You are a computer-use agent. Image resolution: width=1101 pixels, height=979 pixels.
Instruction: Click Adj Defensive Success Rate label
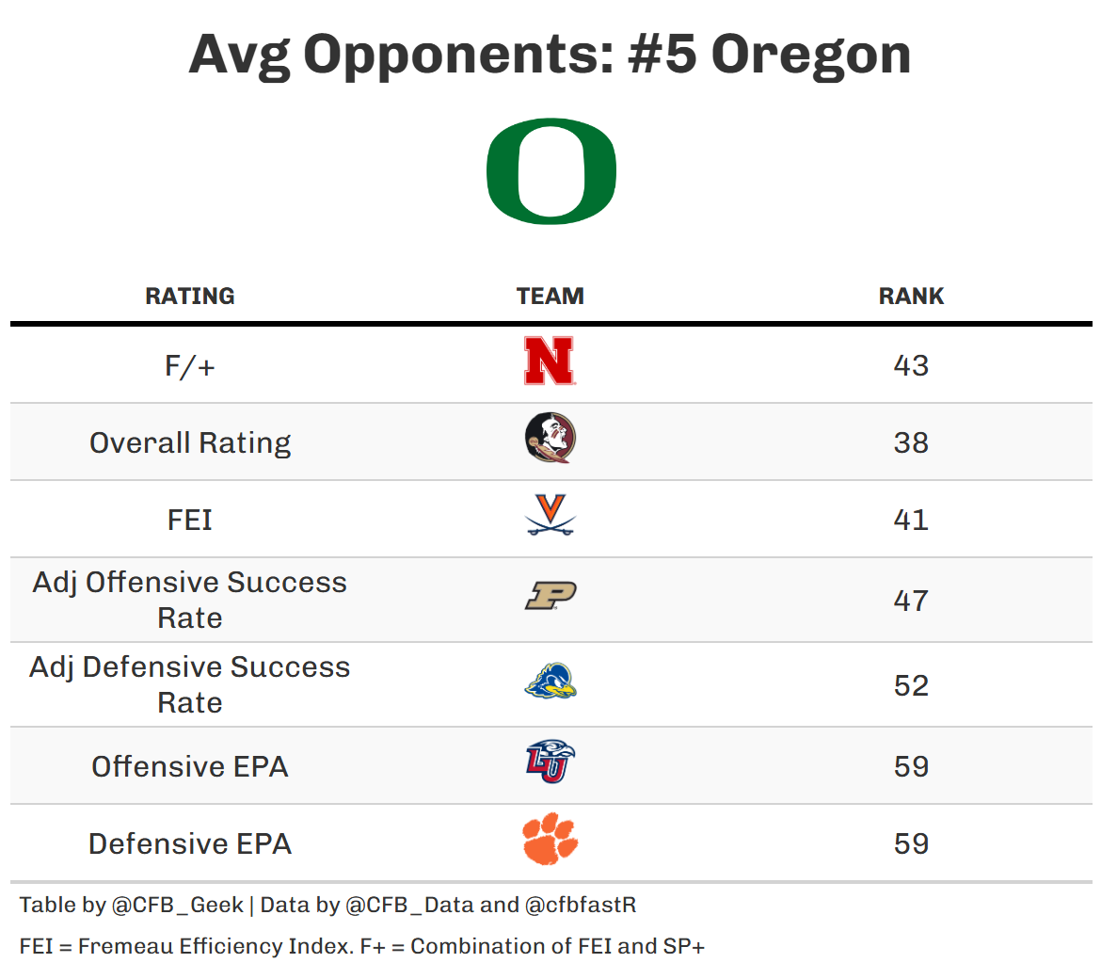tap(190, 684)
